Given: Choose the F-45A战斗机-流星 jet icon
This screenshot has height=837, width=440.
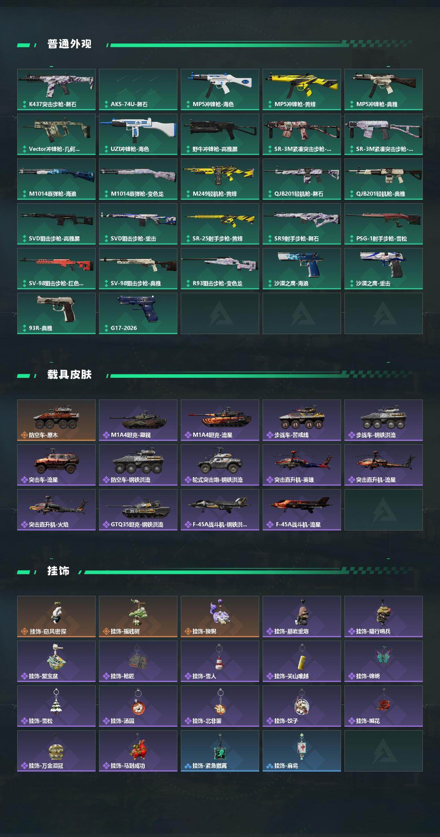Looking at the screenshot, I should click(302, 510).
